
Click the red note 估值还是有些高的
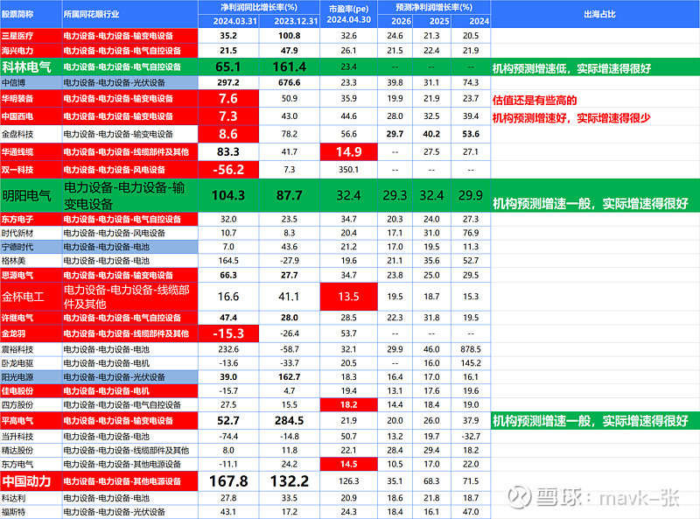pyautogui.click(x=535, y=100)
